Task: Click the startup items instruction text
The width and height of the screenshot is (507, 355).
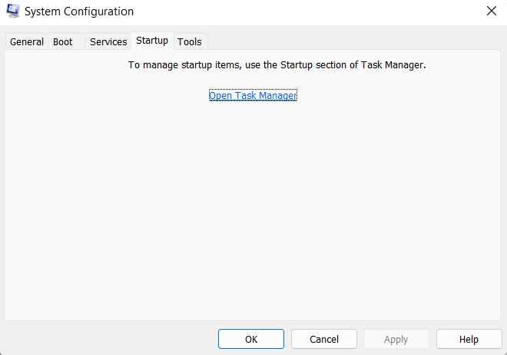Action: click(x=277, y=65)
